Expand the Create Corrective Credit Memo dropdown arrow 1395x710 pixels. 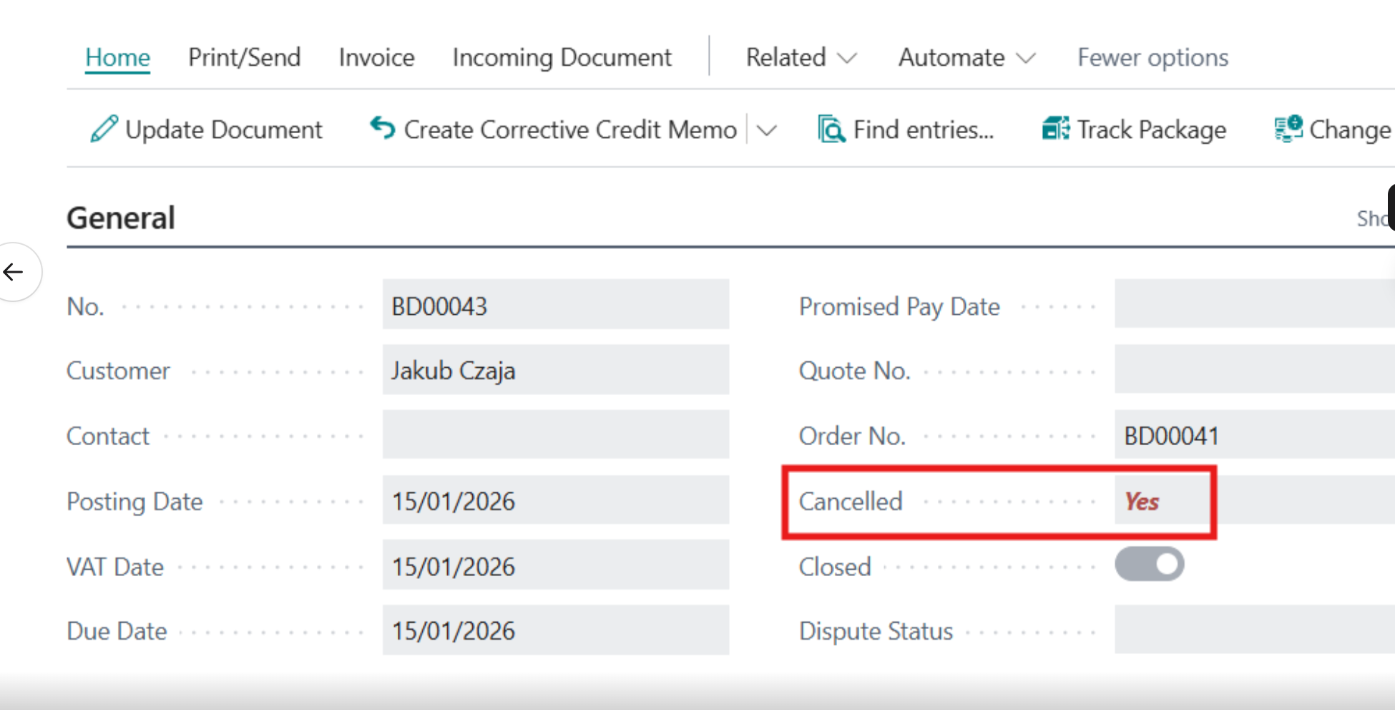pos(767,130)
